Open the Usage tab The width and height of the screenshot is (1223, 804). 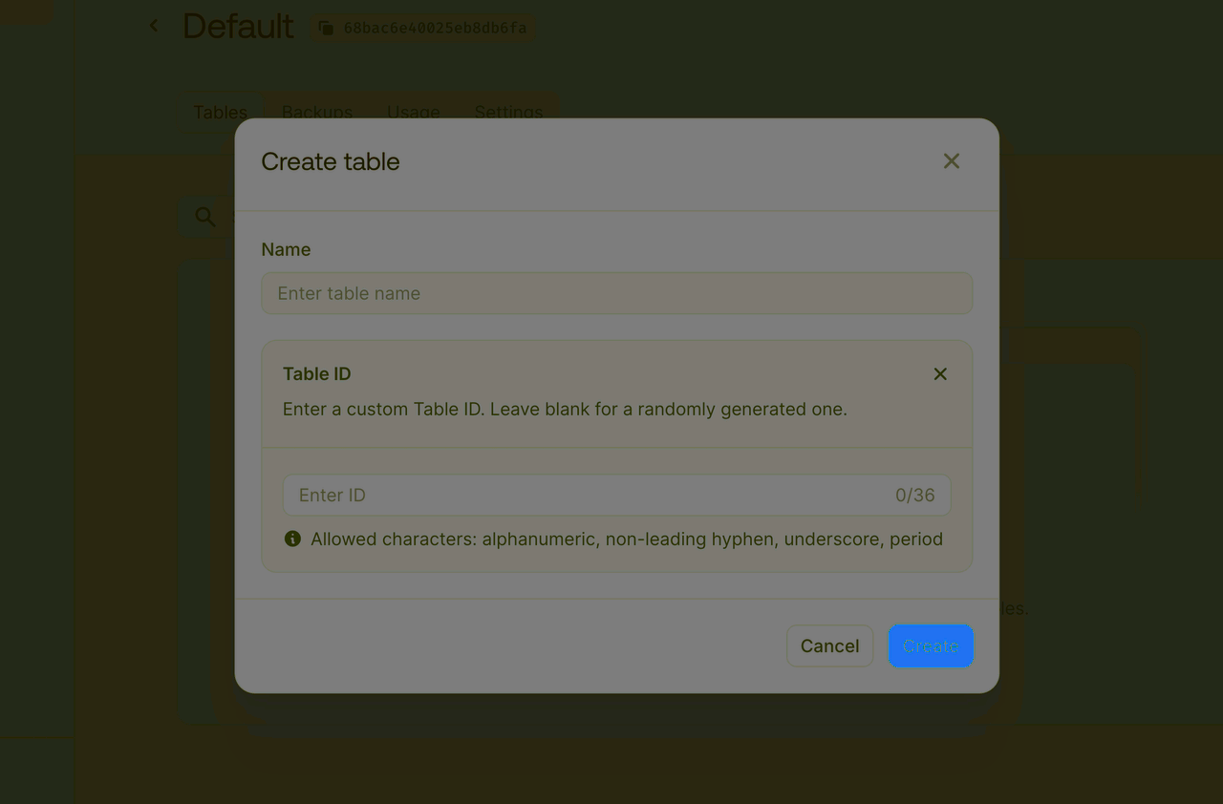click(413, 112)
